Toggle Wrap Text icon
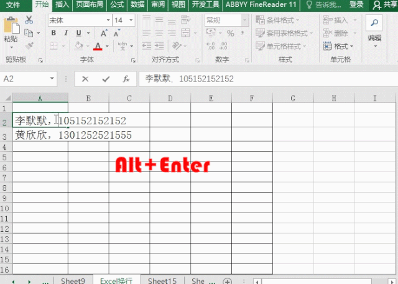This screenshot has height=284, width=398. [x=186, y=19]
